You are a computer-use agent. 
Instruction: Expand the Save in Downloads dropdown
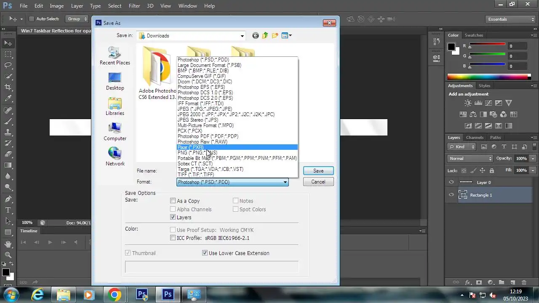pyautogui.click(x=242, y=36)
